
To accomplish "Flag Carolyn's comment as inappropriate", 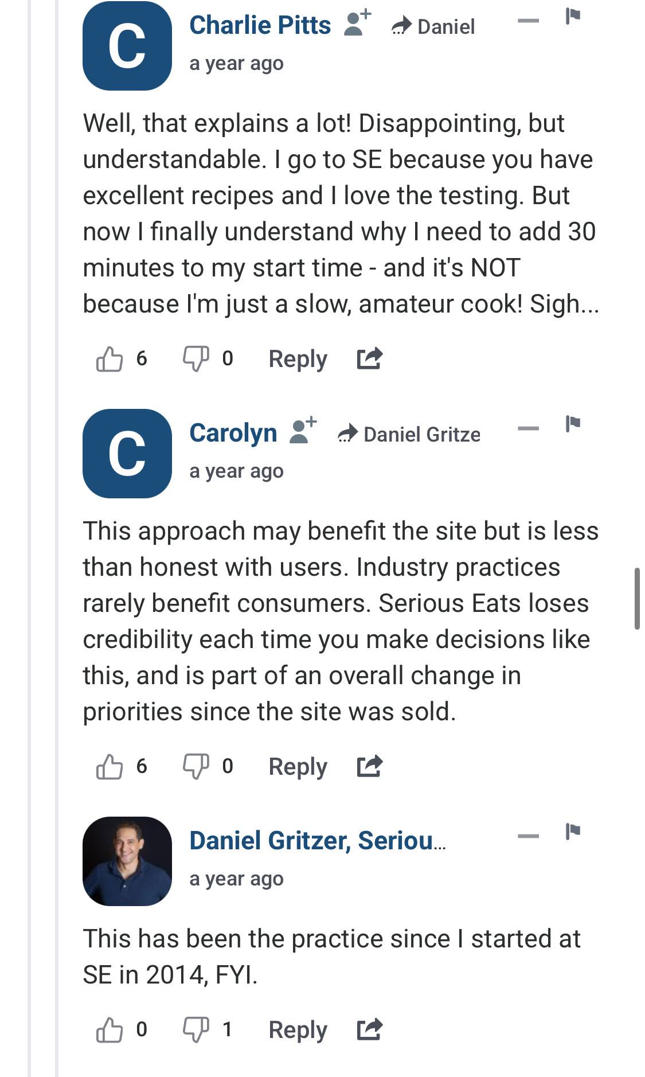I will [x=573, y=424].
